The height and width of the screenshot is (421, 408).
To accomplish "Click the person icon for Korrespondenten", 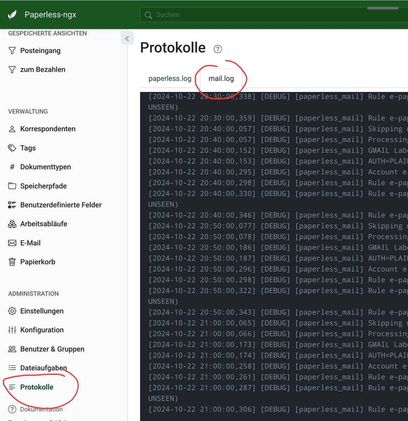I will pos(12,129).
